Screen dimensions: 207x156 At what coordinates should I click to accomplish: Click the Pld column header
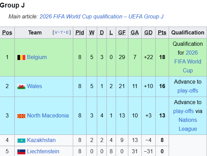tap(80, 33)
